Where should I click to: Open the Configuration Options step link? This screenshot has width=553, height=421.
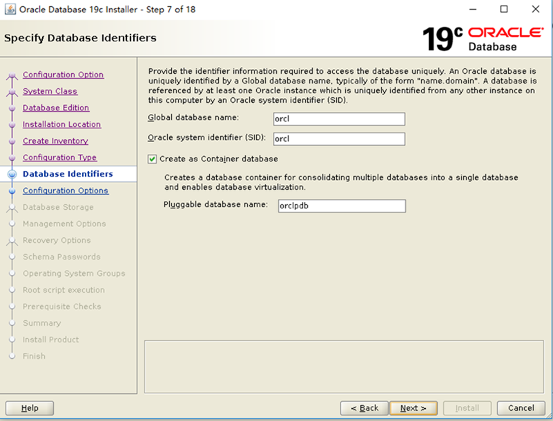point(66,190)
